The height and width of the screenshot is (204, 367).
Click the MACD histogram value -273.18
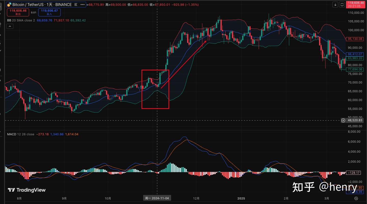[42, 134]
